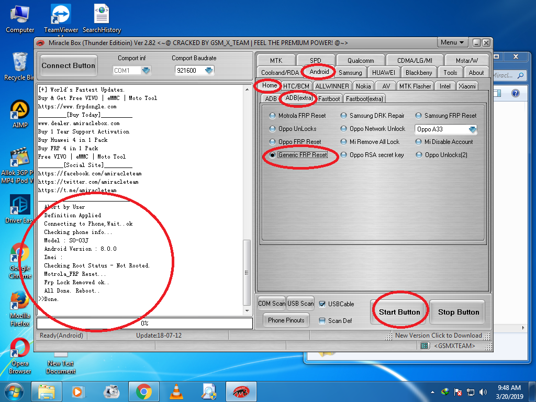Screen dimensions: 536x402
Task: Expand the Oppo A33 model dropdown
Action: (x=473, y=129)
